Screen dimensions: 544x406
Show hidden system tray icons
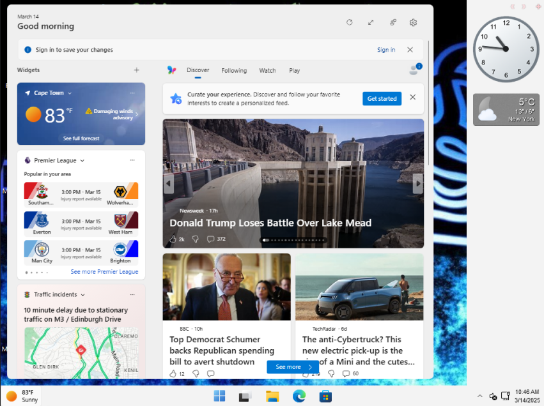(480, 396)
